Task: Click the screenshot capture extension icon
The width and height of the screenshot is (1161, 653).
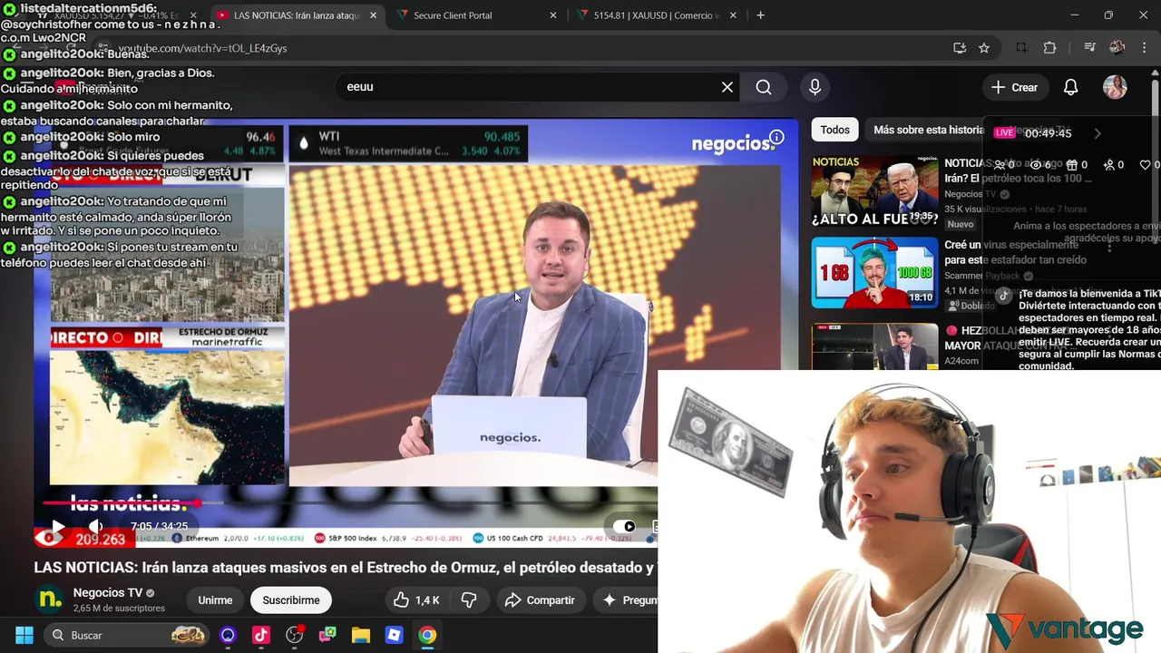Action: coord(1021,48)
